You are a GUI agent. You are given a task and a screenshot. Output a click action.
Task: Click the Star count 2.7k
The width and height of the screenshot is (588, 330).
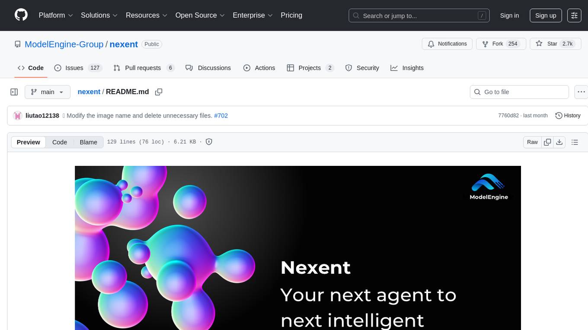567,44
